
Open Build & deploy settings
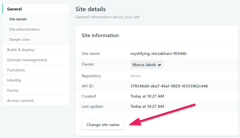[36, 50]
